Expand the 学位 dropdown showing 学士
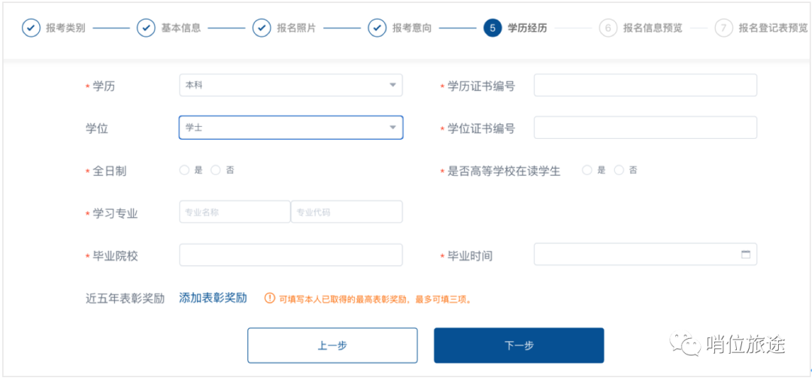This screenshot has height=380, width=812. click(290, 128)
